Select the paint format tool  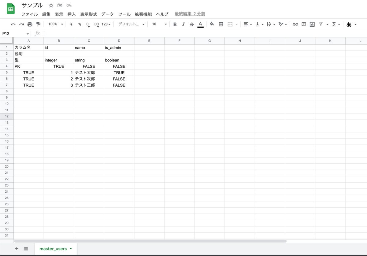point(38,24)
